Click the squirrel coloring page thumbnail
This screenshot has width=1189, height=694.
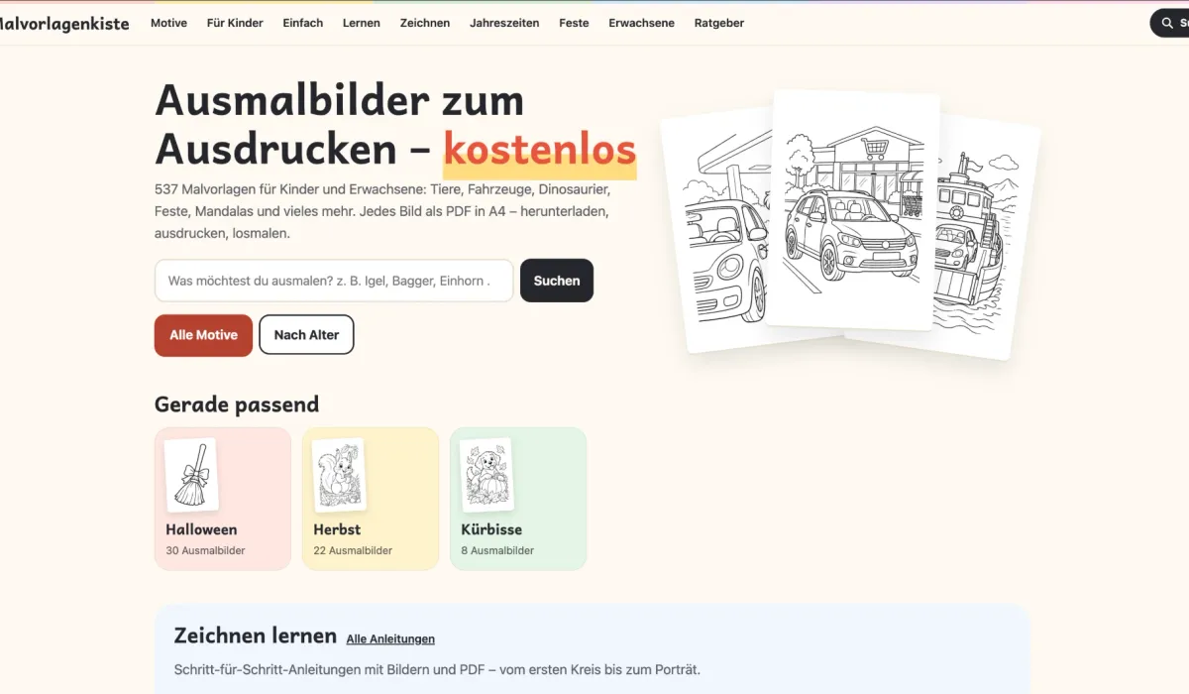[339, 475]
